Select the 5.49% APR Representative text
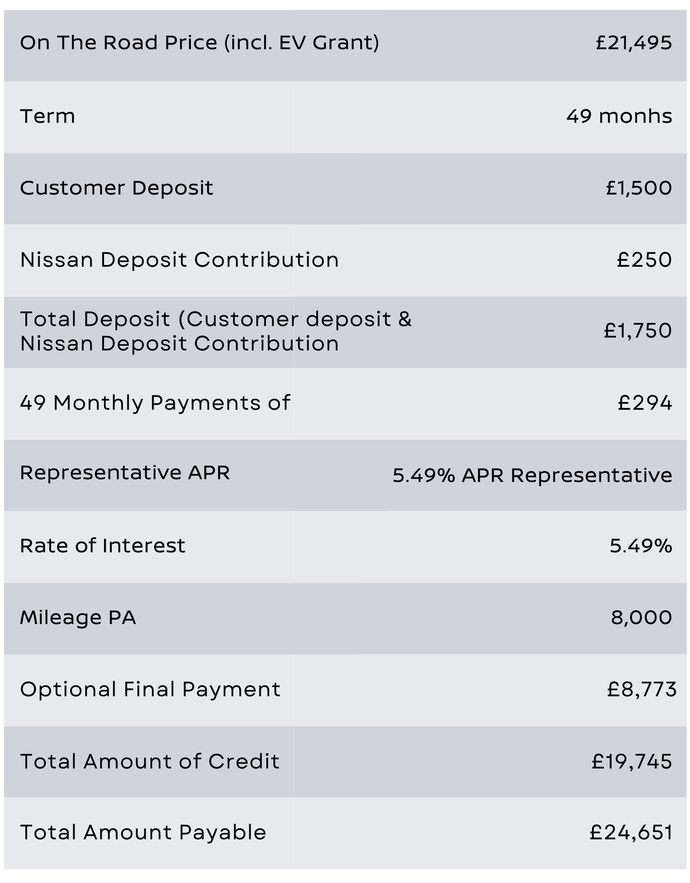This screenshot has height=883, width=690. pos(532,475)
